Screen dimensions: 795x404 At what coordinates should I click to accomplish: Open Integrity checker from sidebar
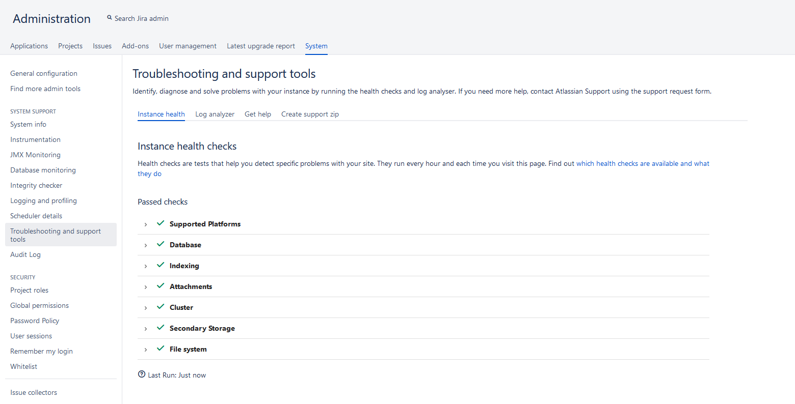tap(36, 186)
